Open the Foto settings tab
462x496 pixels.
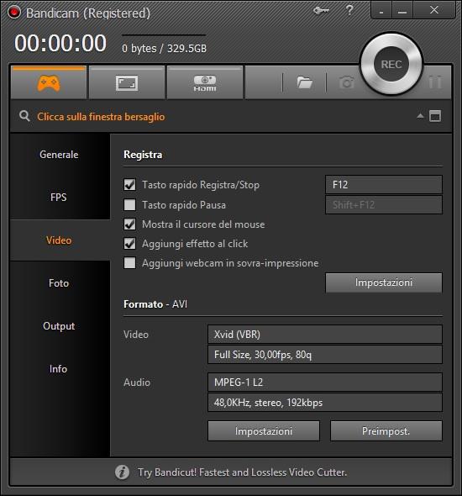tap(59, 283)
